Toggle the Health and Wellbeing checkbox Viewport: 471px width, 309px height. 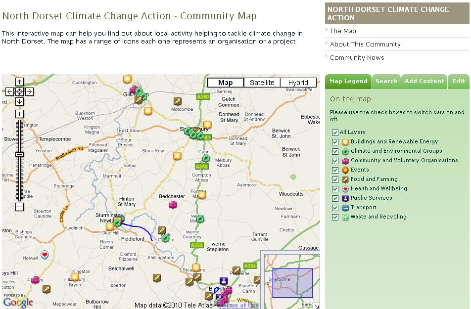pyautogui.click(x=335, y=189)
